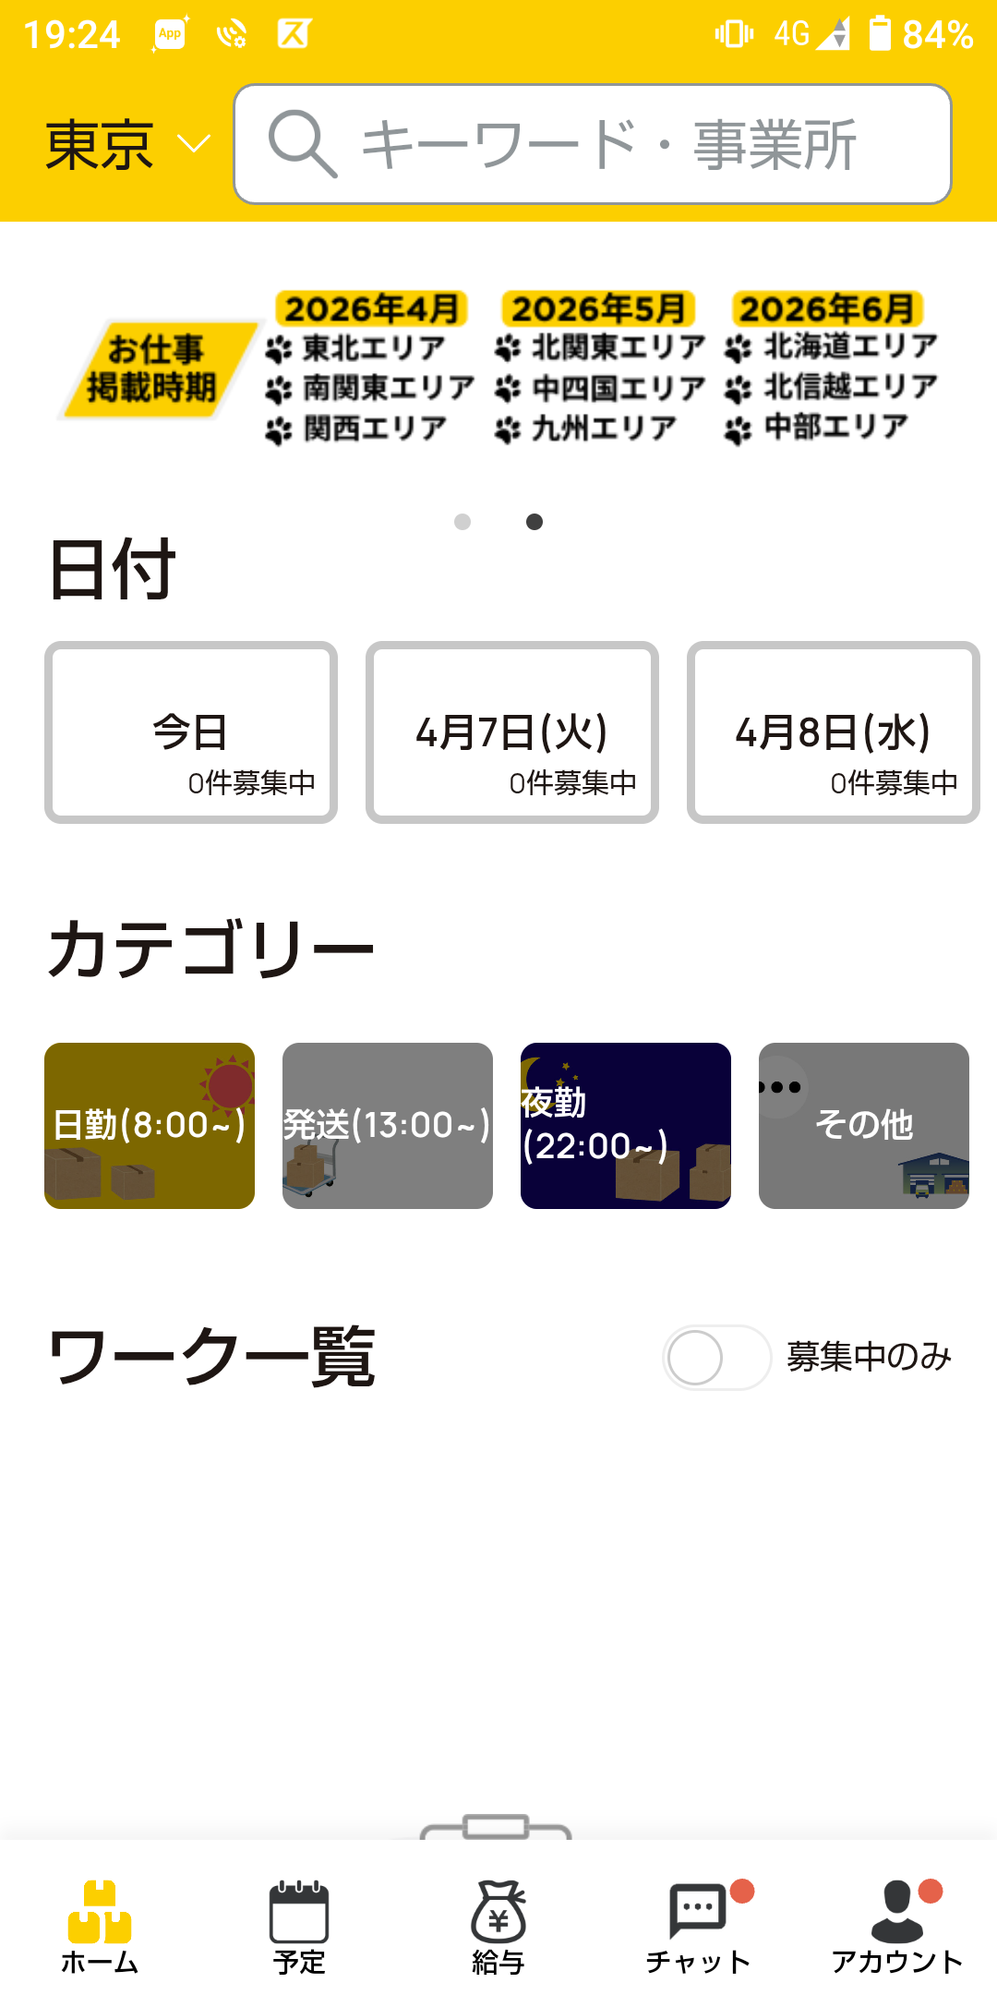Select the 4月7日(火) date card
Viewport: 997px width, 1995px height.
pos(512,732)
